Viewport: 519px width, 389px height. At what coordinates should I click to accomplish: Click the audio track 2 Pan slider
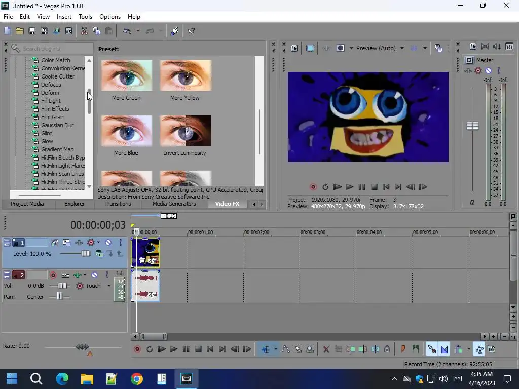point(59,296)
